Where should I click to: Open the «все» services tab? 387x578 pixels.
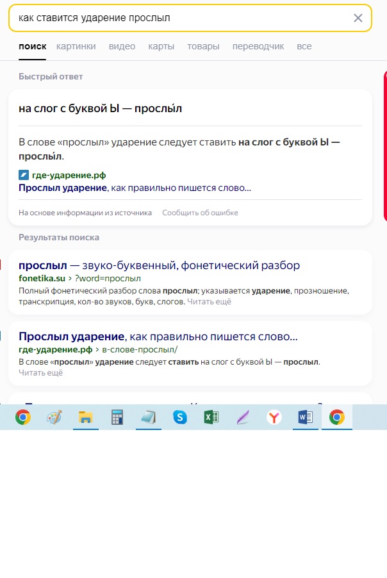pos(304,46)
